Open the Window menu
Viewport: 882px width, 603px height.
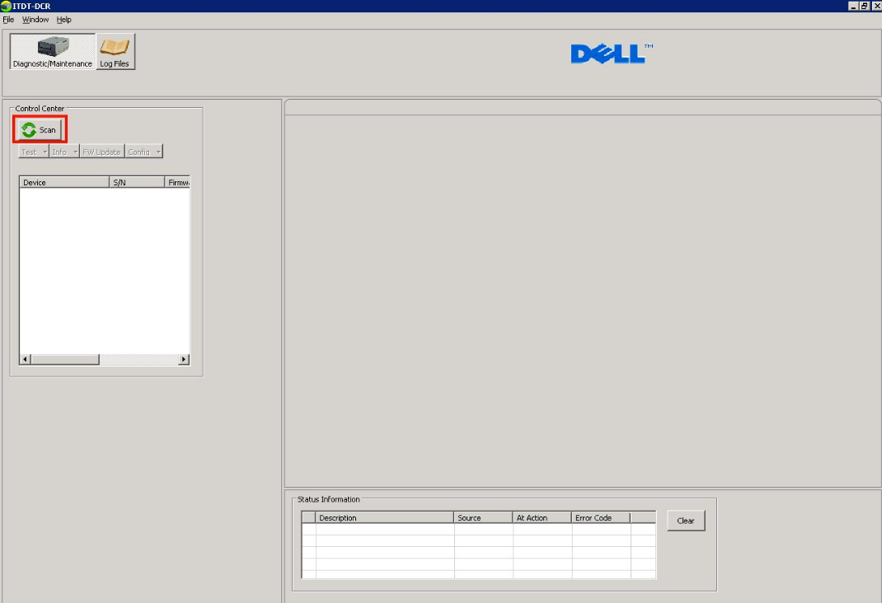34,19
